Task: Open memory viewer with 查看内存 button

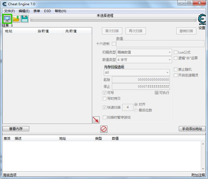Action: click(16, 129)
